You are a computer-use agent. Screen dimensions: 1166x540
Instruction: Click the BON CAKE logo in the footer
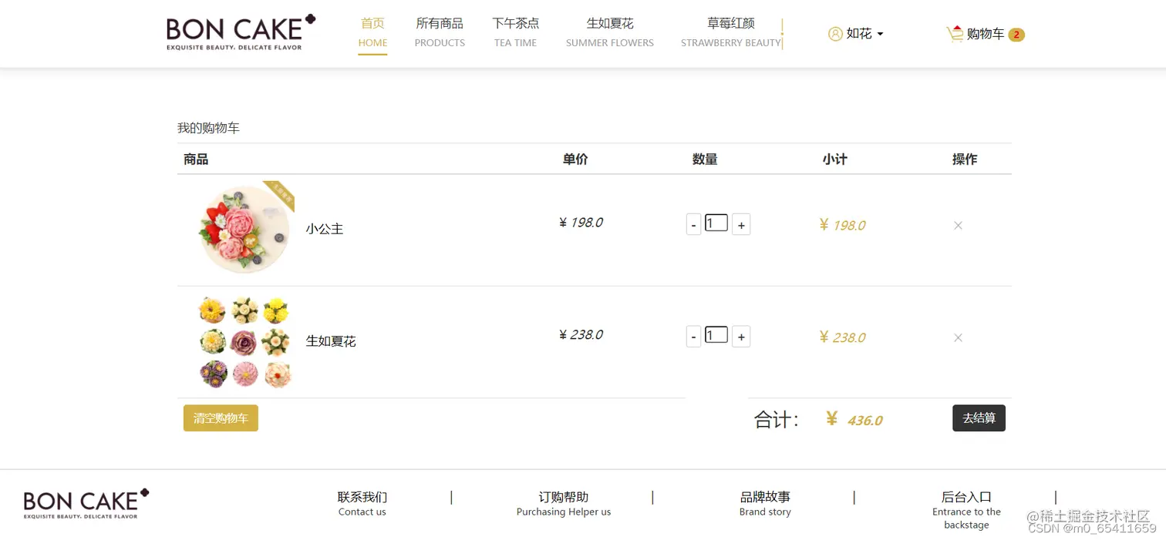85,502
